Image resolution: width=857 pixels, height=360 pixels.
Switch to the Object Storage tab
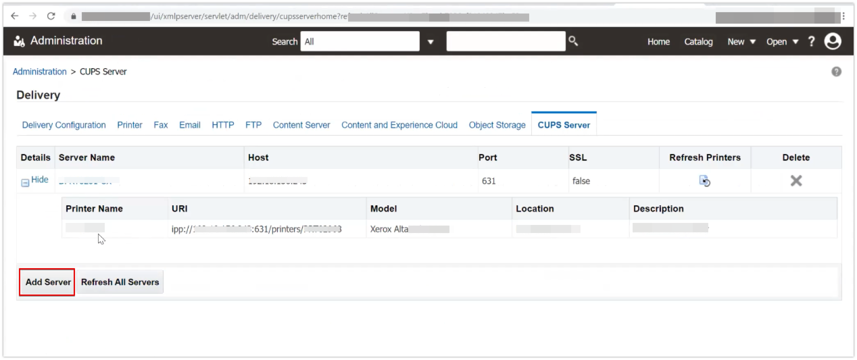click(497, 125)
